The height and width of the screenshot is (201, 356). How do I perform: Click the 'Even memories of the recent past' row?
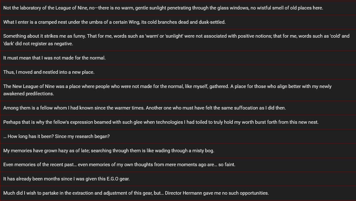178,165
